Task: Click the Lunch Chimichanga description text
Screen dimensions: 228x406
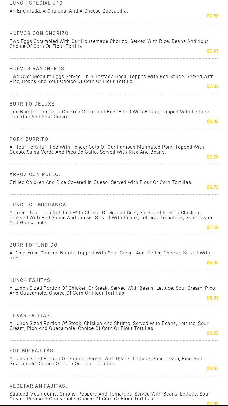Action: click(111, 218)
